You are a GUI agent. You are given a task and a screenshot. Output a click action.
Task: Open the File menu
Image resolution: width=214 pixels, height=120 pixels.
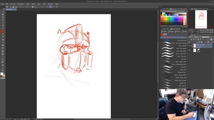[x=3, y=4]
